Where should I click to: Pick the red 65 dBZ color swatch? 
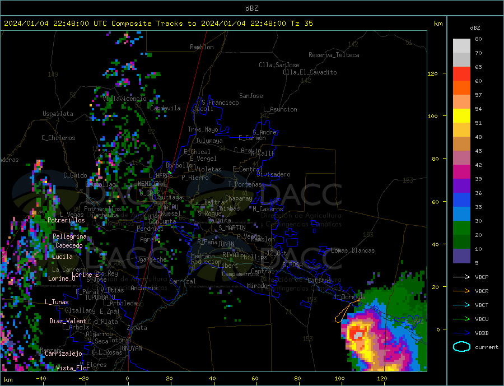[x=461, y=73]
